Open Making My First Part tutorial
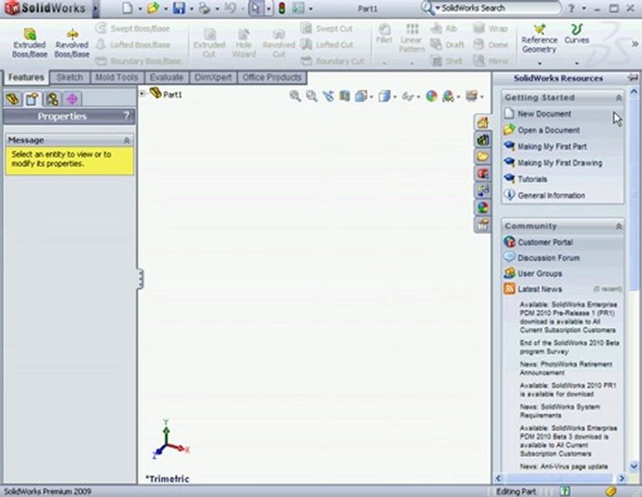The height and width of the screenshot is (497, 642). 552,146
